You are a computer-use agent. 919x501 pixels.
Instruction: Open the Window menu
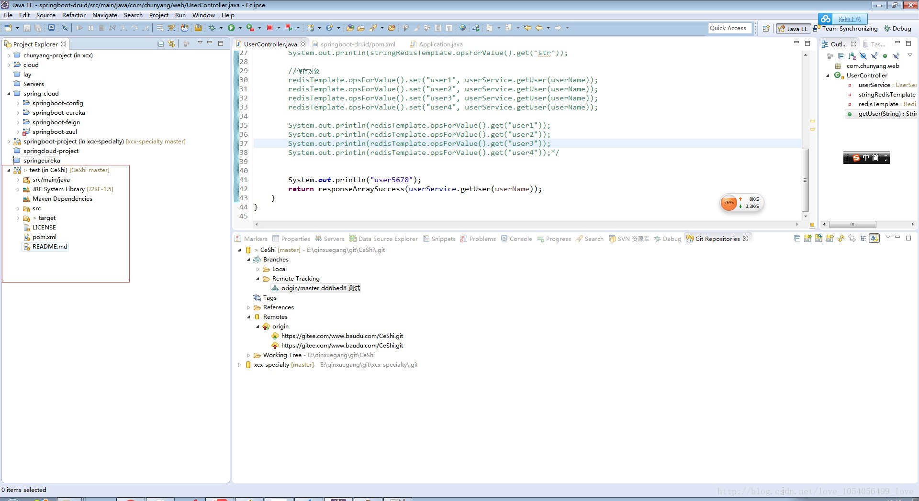pyautogui.click(x=203, y=15)
